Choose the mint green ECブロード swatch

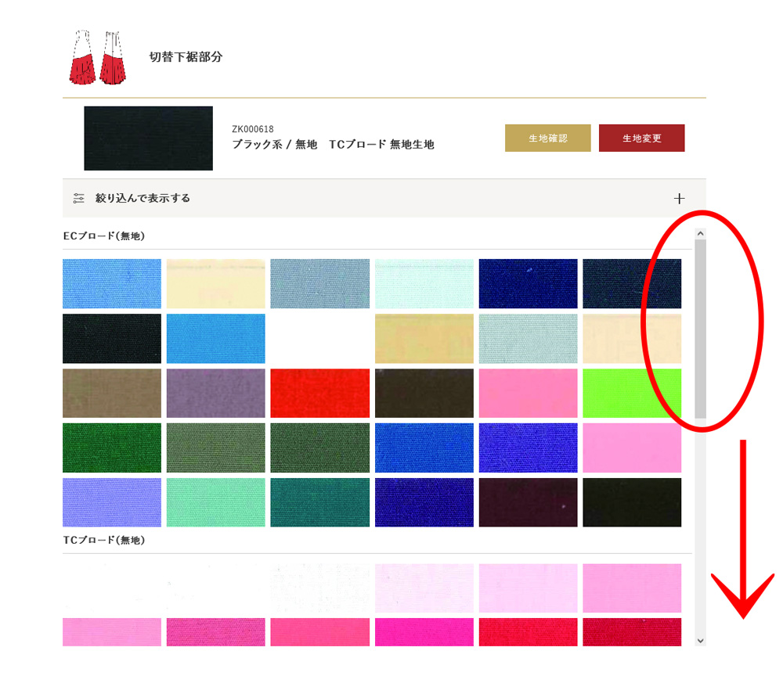click(x=216, y=502)
